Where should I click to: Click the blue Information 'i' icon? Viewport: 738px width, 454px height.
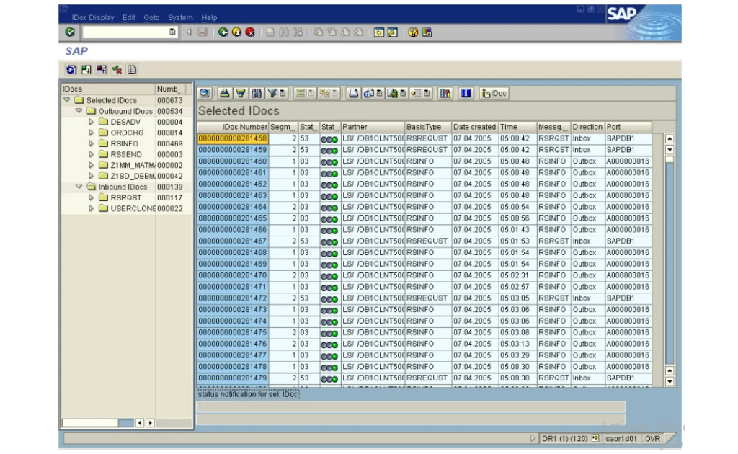[466, 93]
